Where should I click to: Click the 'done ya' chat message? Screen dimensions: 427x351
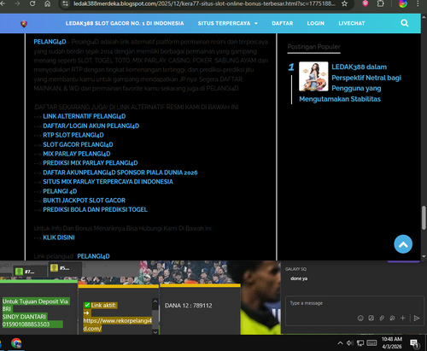tap(299, 278)
